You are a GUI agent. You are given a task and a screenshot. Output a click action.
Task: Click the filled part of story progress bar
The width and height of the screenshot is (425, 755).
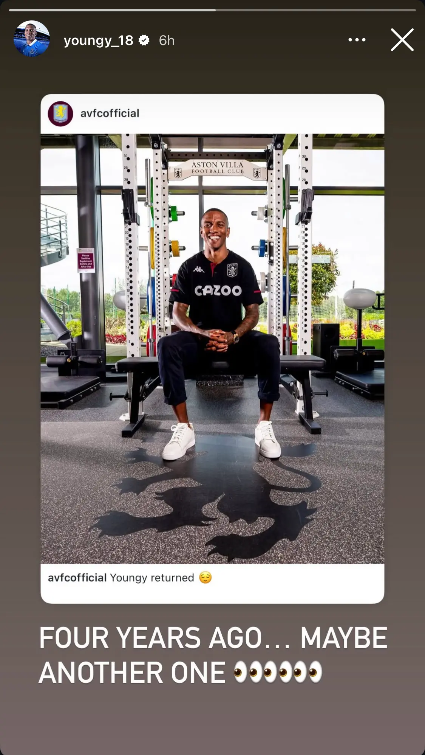click(x=113, y=10)
